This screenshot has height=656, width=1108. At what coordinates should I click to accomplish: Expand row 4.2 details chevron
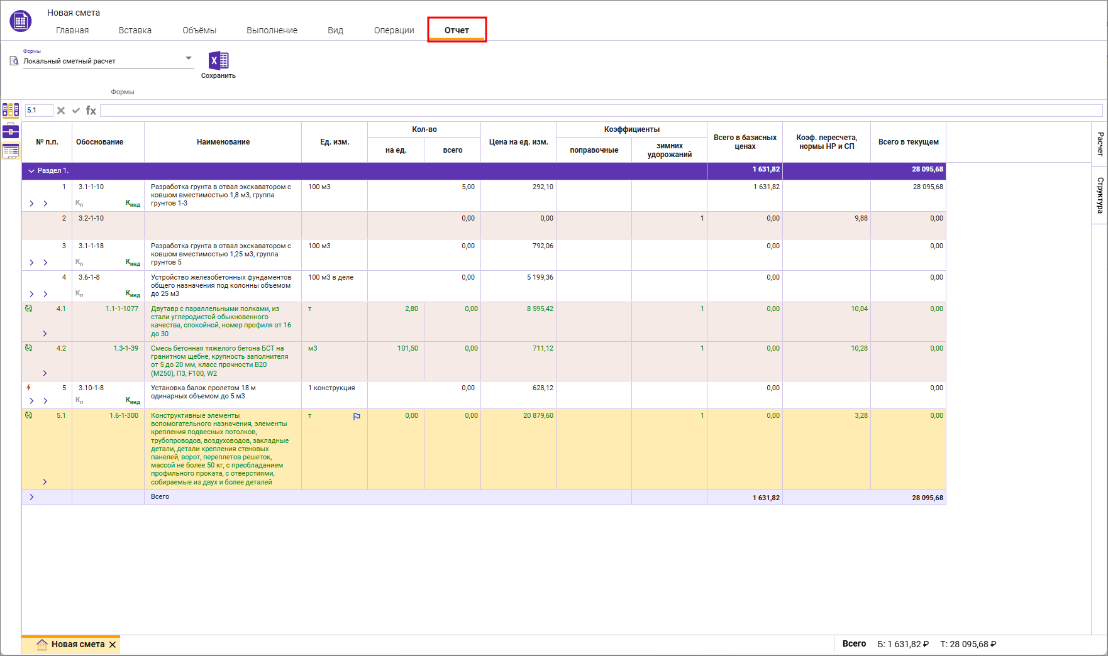45,373
